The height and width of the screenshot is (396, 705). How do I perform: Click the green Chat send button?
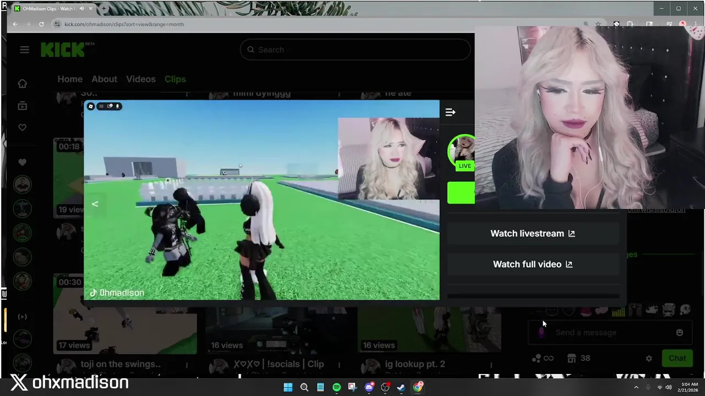[x=677, y=358]
